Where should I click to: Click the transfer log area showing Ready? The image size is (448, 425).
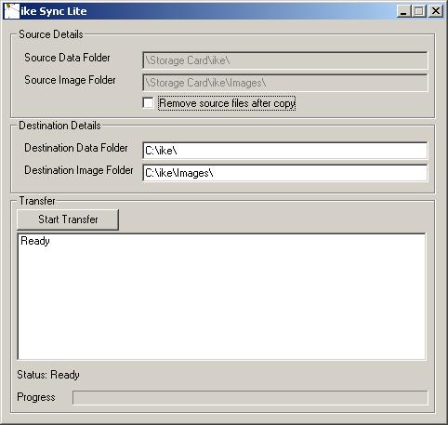(221, 297)
